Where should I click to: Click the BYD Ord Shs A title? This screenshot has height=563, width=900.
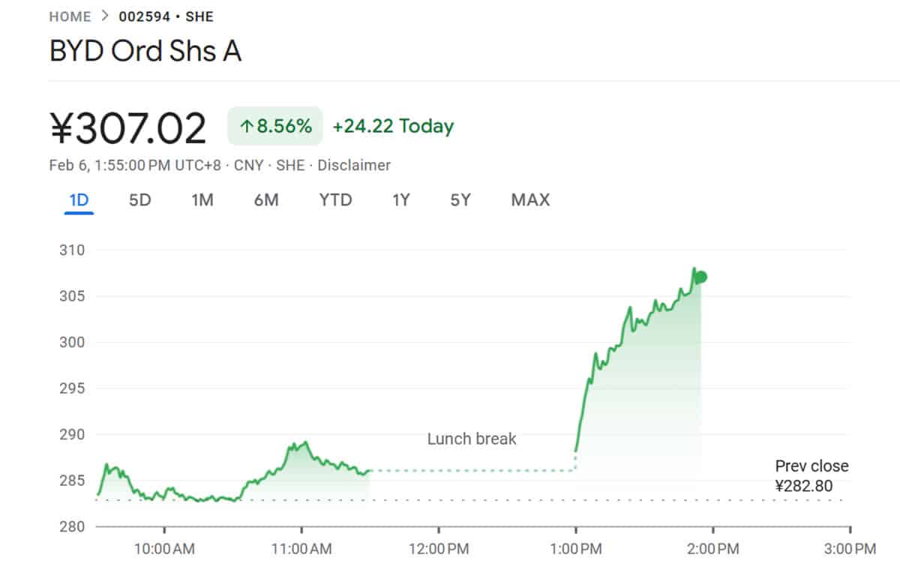(145, 52)
